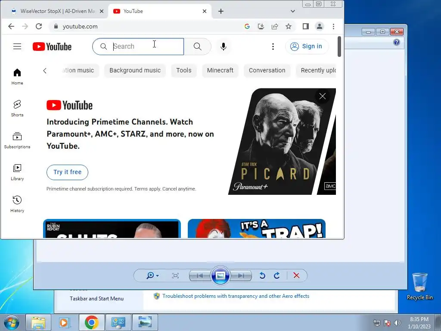Toggle Chrome side panel

tap(306, 26)
